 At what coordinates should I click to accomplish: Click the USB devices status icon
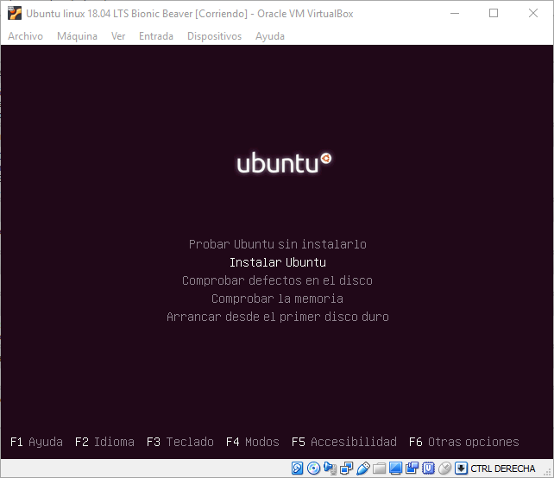pyautogui.click(x=363, y=469)
